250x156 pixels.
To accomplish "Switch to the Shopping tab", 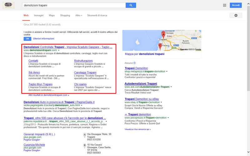I will tap(65, 15).
